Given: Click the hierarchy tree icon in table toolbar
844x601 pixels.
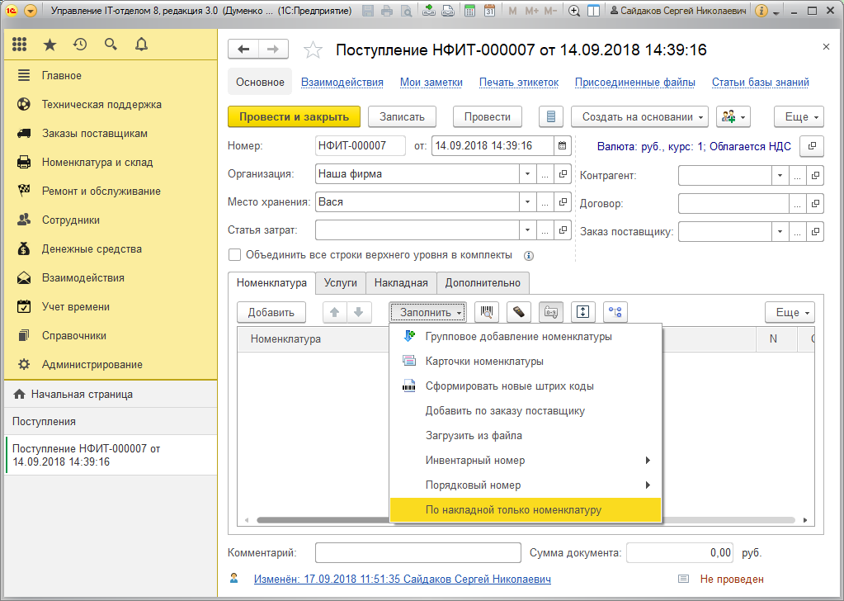Looking at the screenshot, I should pyautogui.click(x=615, y=312).
